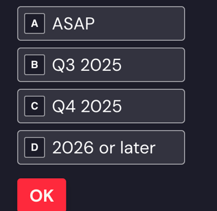
Task: Pick choice B for timeline
Action: pos(101,65)
